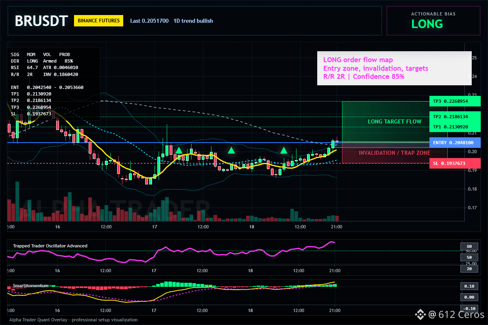
Task: Click SL 0.1937673 in the stats panel
Action: click(31, 113)
